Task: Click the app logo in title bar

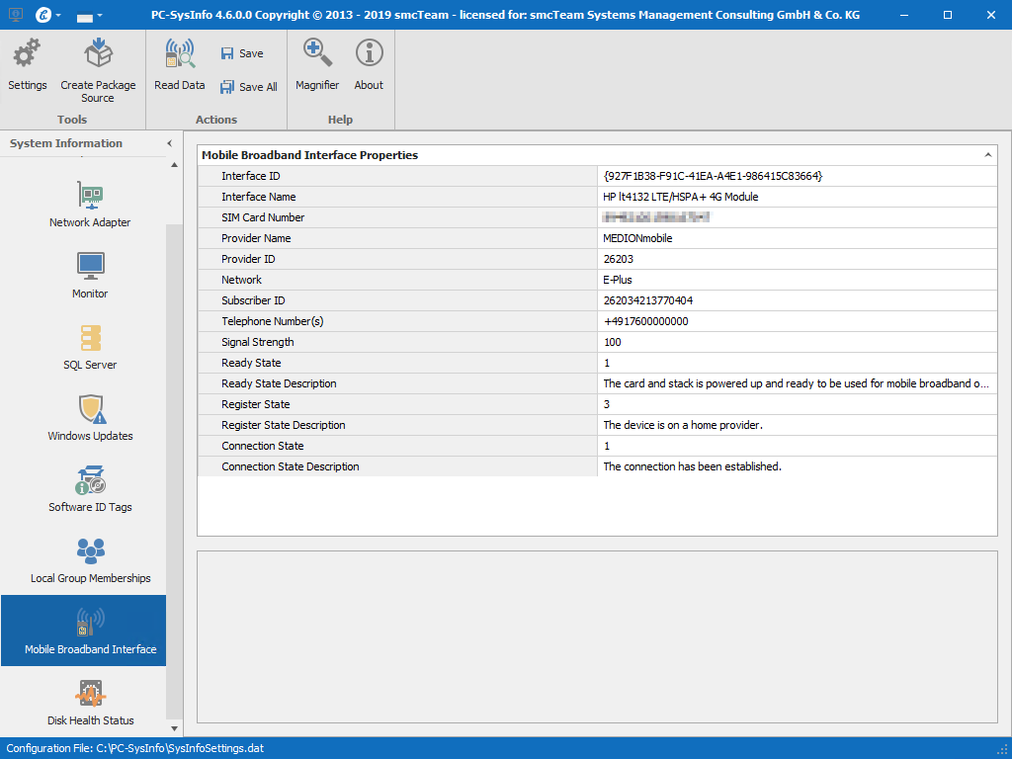Action: (x=43, y=14)
